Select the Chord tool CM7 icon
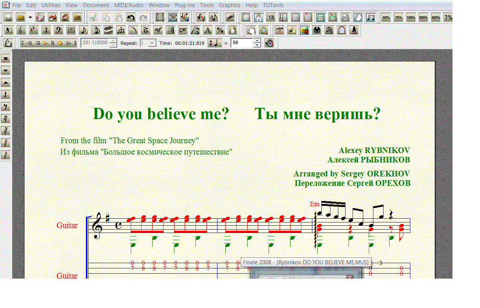 tap(183, 30)
